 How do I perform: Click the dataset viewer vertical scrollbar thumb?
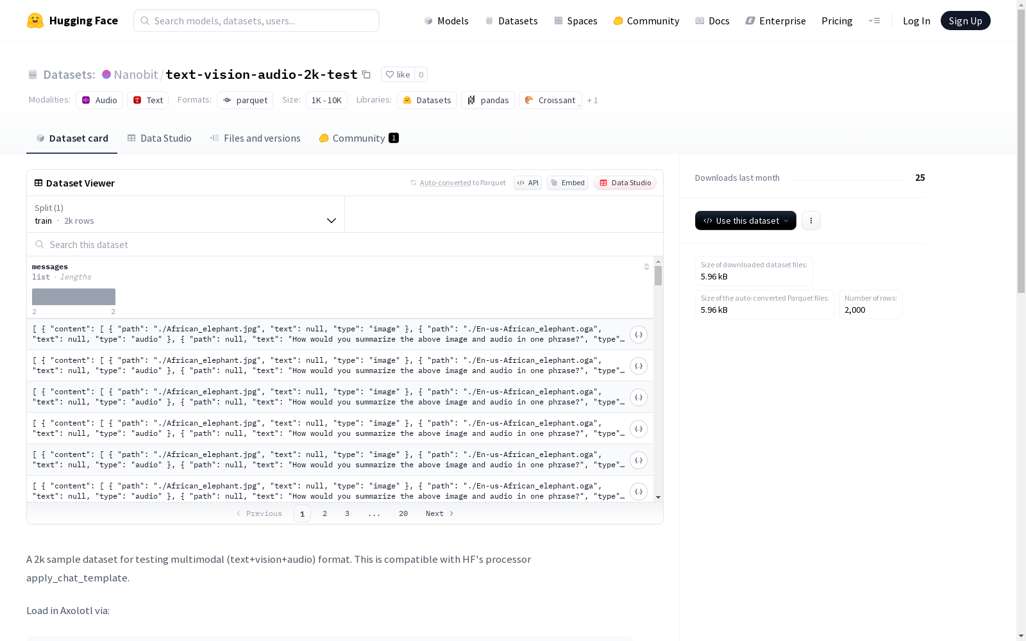click(x=658, y=276)
